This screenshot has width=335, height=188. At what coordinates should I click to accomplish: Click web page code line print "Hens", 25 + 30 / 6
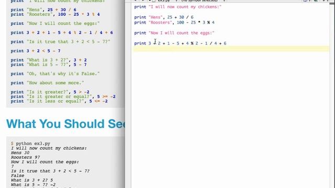(x=43, y=10)
